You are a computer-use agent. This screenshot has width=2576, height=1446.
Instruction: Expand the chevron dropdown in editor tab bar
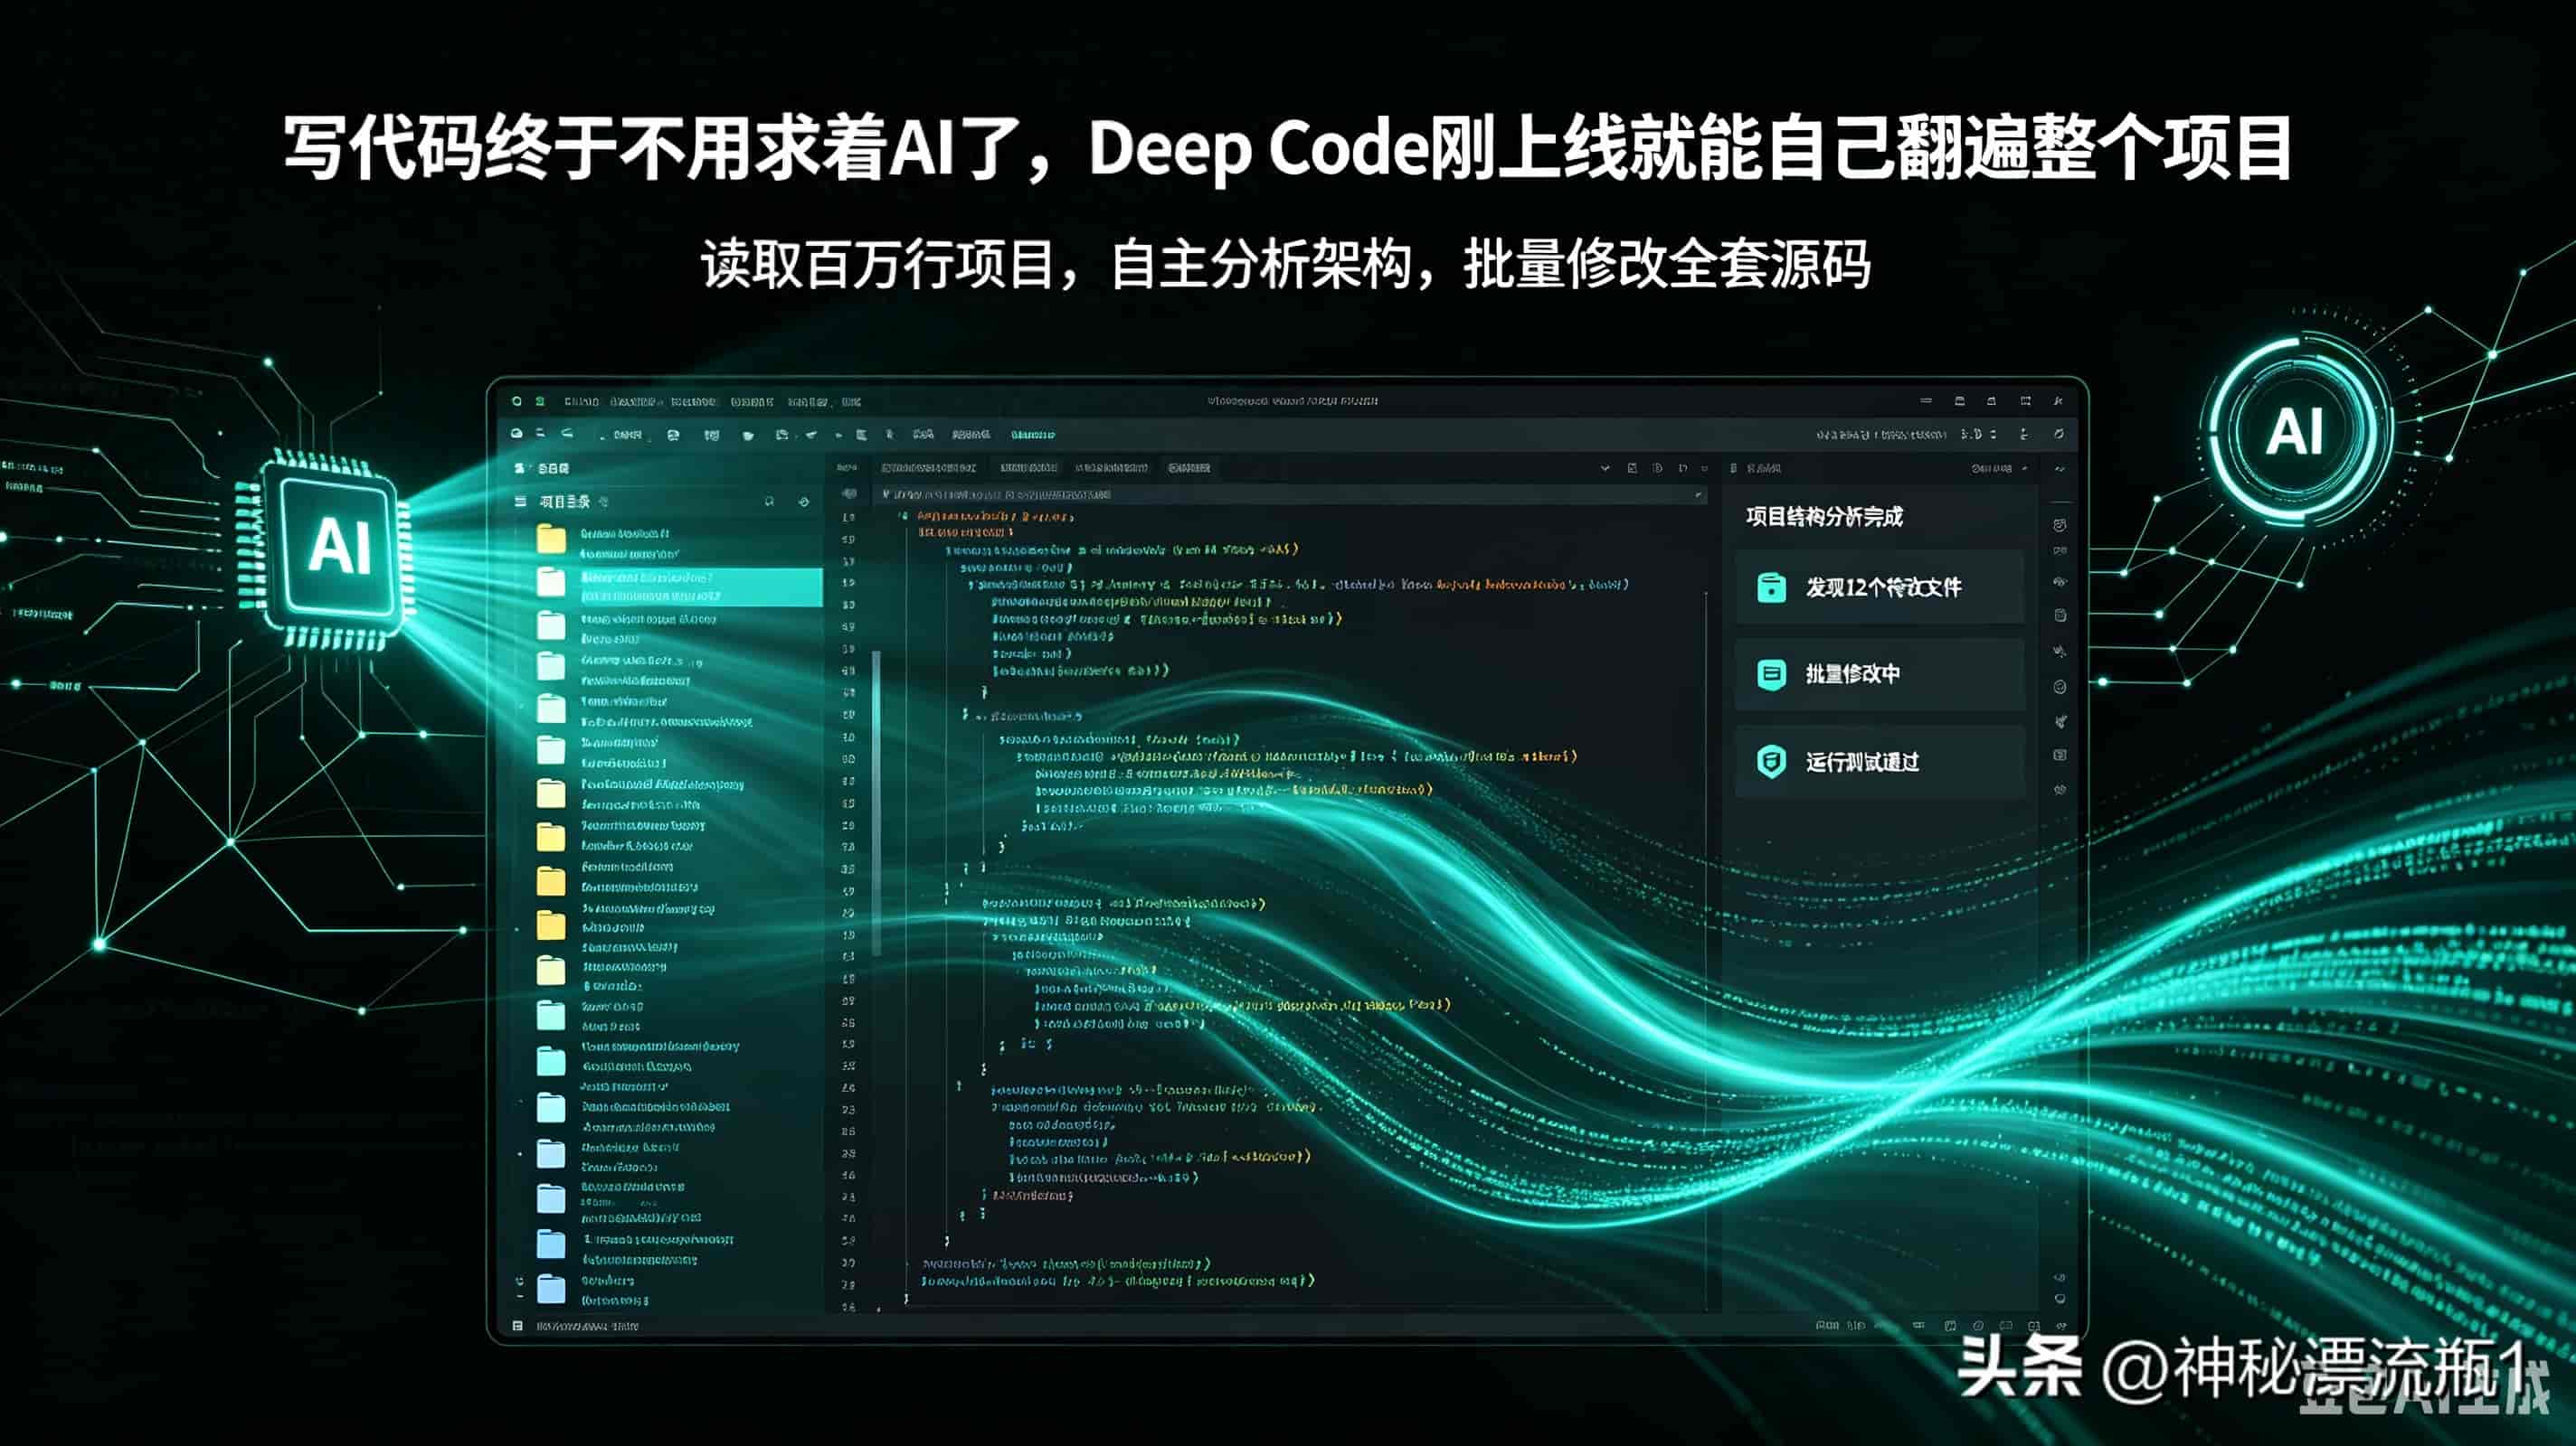click(1605, 467)
